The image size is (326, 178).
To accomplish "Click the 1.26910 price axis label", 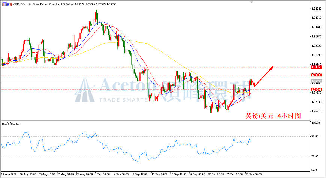I will (x=316, y=111).
